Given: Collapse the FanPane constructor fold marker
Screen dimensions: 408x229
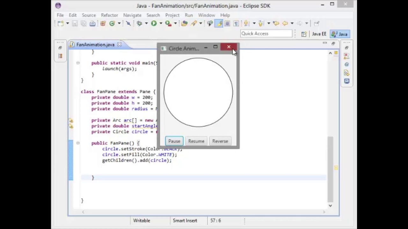Looking at the screenshot, I should point(78,143).
